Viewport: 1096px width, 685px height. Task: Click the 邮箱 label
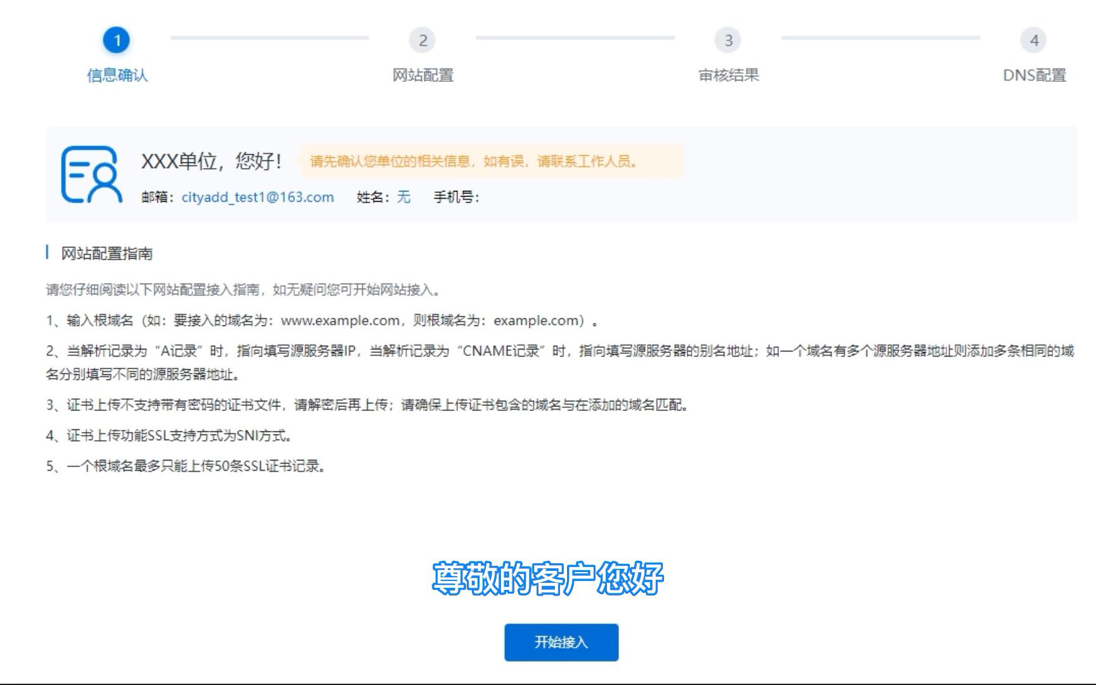(157, 197)
